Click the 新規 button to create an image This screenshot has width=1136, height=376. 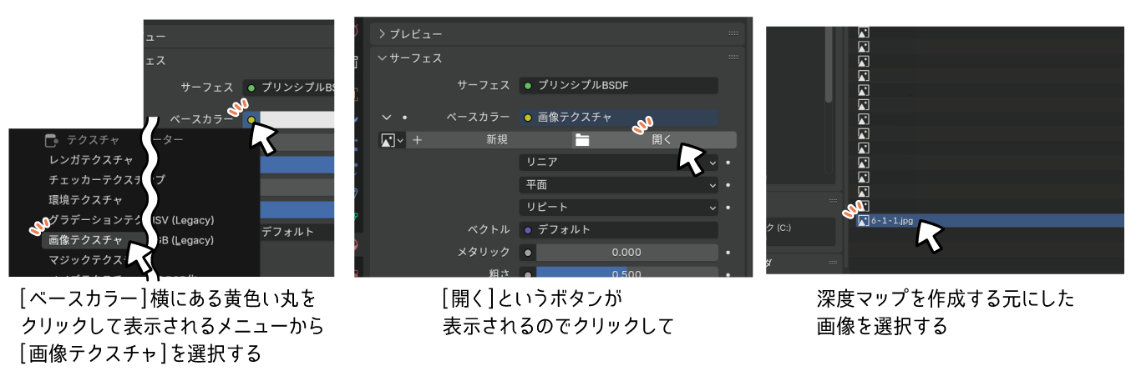[497, 140]
